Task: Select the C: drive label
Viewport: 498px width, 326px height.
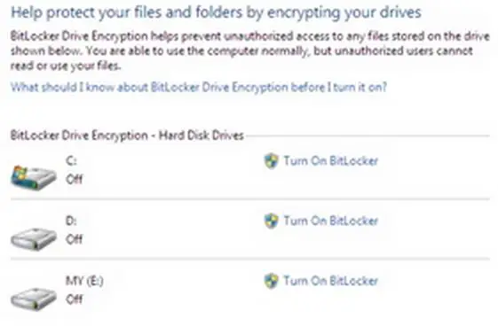Action: click(71, 161)
